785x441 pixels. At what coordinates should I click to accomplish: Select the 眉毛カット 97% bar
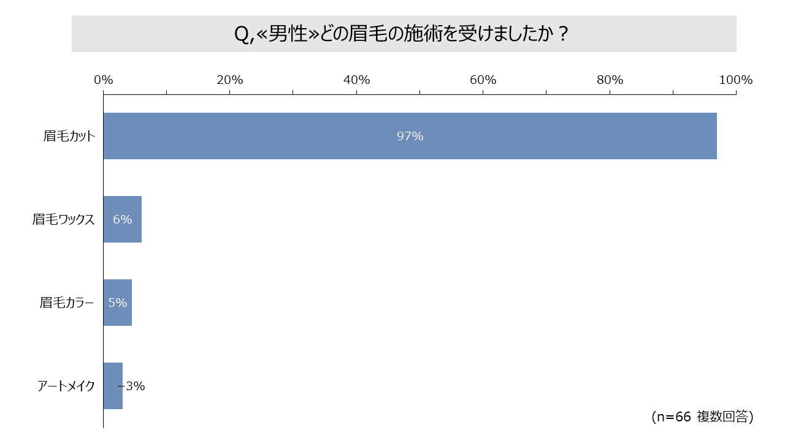pyautogui.click(x=410, y=136)
